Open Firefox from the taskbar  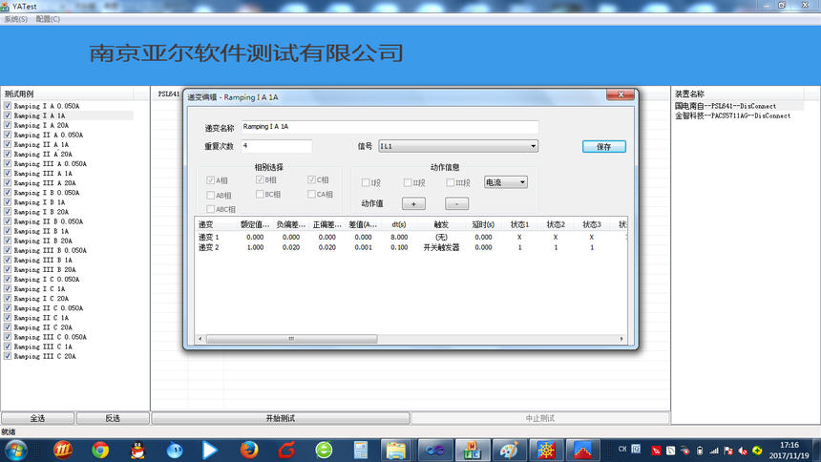tap(249, 450)
